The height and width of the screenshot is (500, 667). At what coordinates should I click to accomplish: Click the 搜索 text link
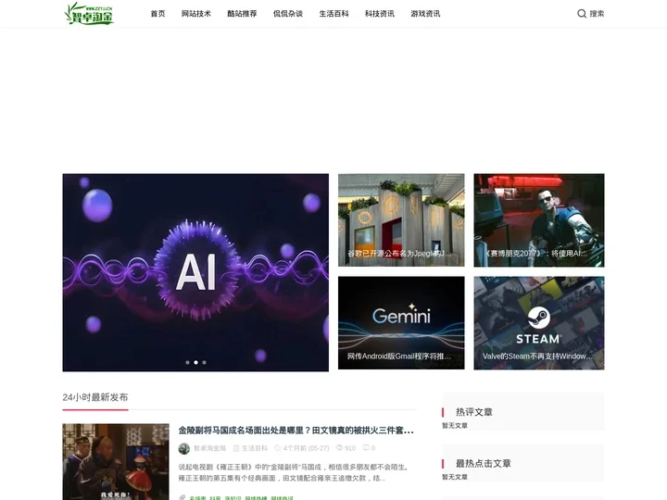tap(597, 14)
